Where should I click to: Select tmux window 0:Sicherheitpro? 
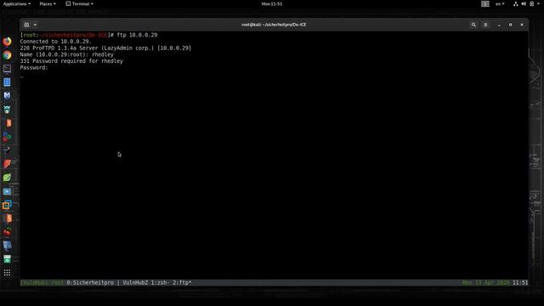click(90, 283)
